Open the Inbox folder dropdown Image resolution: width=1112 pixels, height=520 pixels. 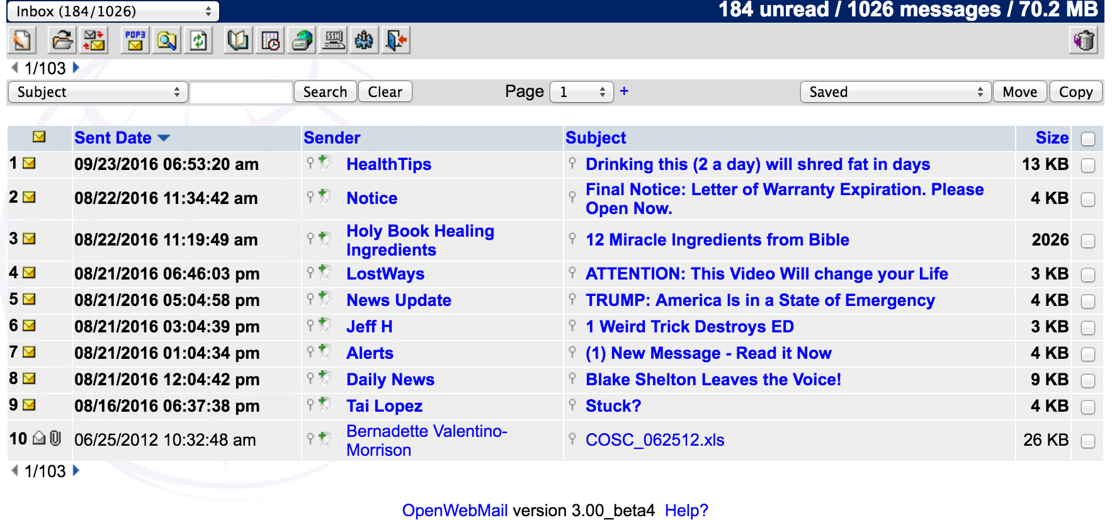pos(113,11)
